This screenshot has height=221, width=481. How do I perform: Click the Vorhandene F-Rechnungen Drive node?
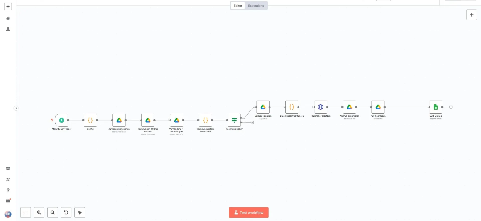[177, 120]
